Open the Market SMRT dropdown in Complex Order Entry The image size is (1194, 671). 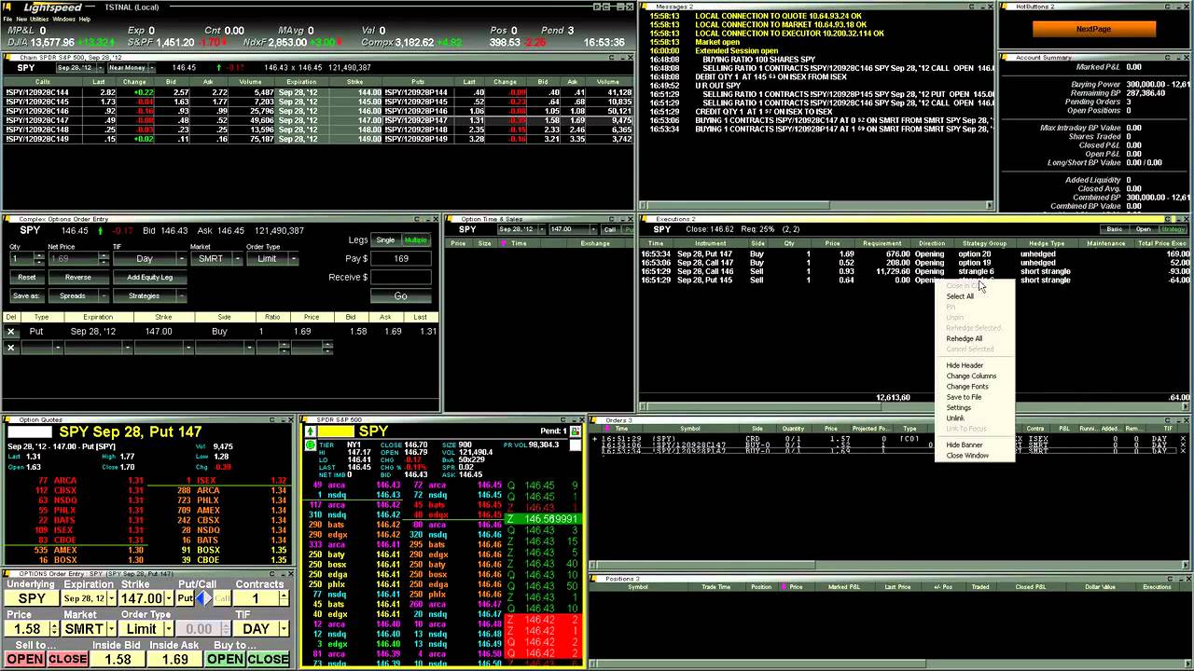tap(238, 258)
